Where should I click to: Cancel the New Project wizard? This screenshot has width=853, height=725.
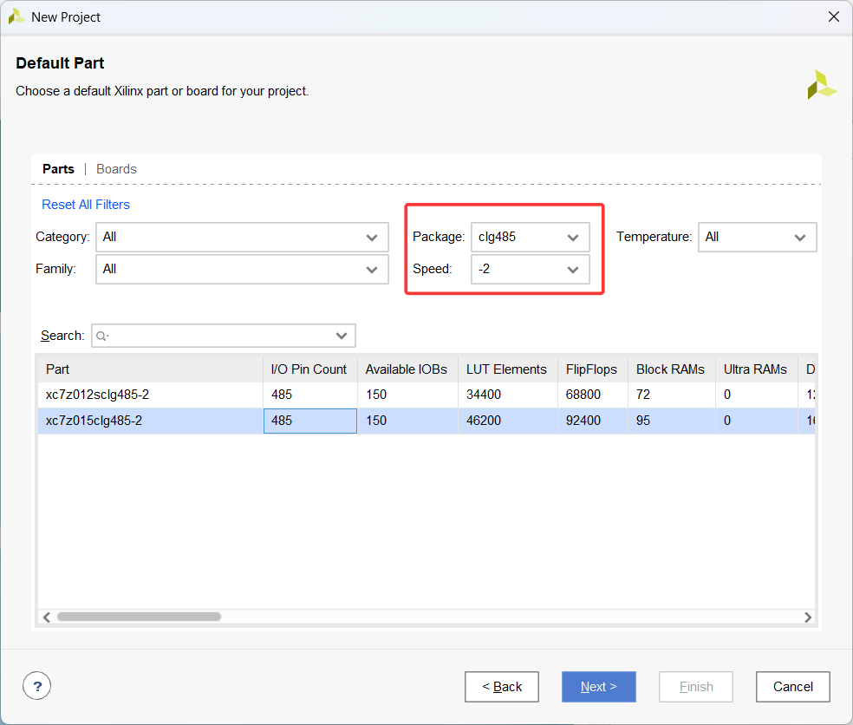coord(792,687)
